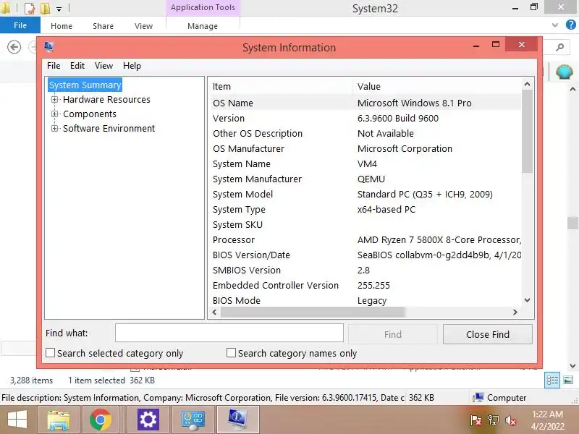Select the BIOS Version/Date row

(365, 255)
